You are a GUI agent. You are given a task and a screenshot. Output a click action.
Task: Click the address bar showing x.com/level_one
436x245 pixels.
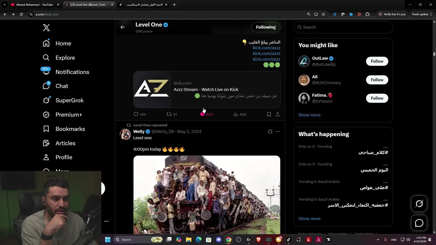167,14
